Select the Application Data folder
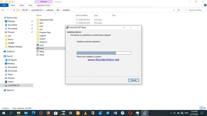Viewport: 207px width, 116px height. 46,20
